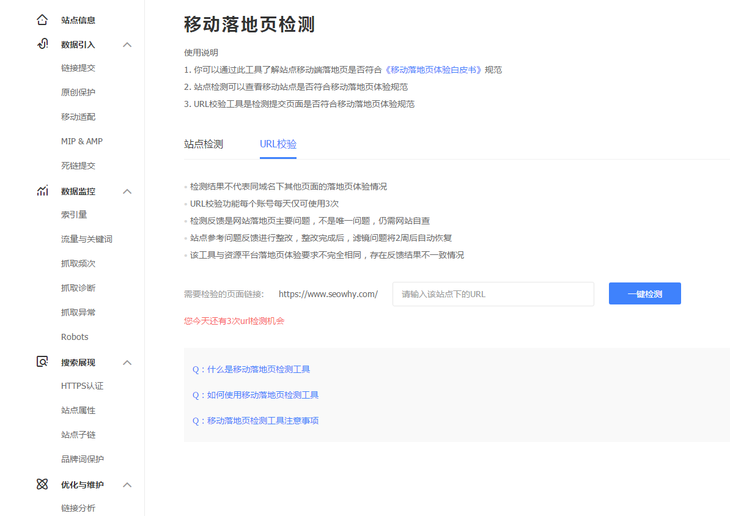This screenshot has height=516, width=730.
Task: Click the 优化与维护 section icon
Action: tap(42, 484)
